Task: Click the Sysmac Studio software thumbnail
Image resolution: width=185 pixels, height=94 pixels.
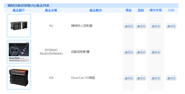Action: point(19,52)
